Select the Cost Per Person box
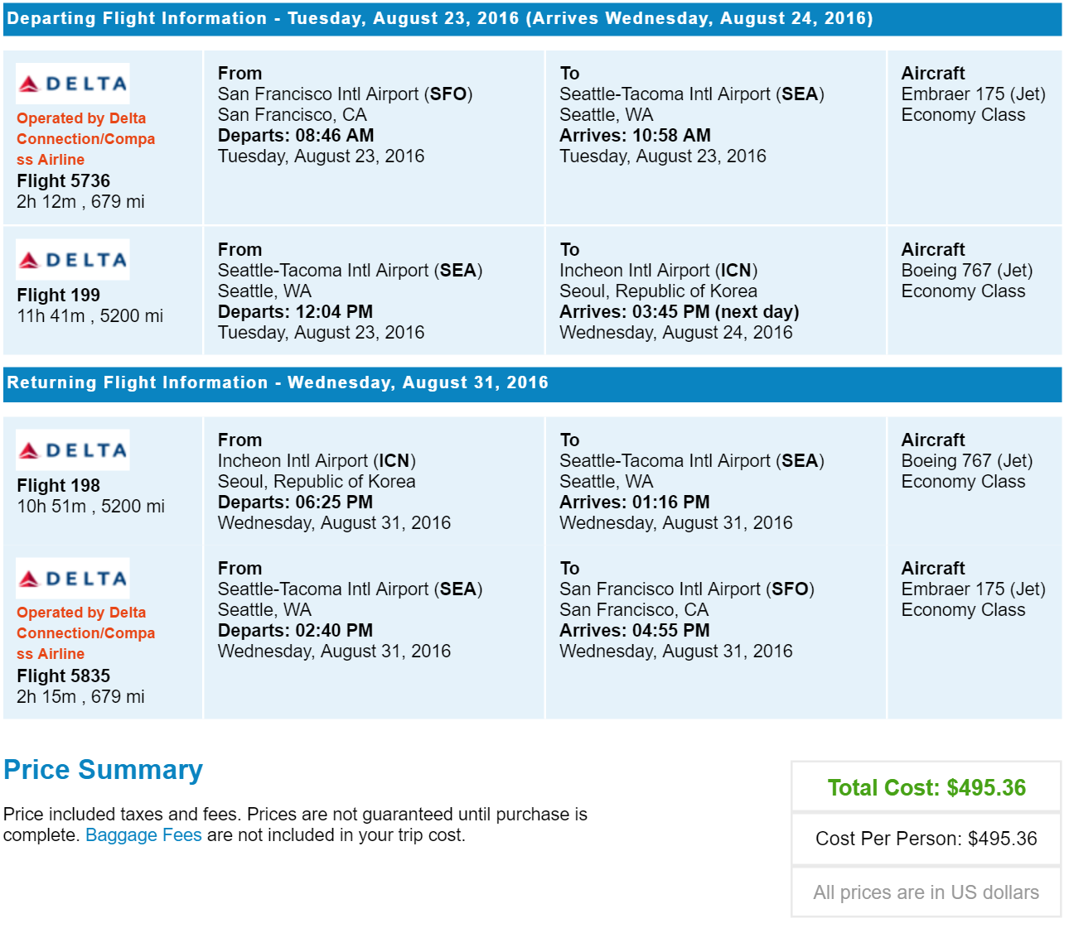This screenshot has height=928, width=1069. point(926,839)
